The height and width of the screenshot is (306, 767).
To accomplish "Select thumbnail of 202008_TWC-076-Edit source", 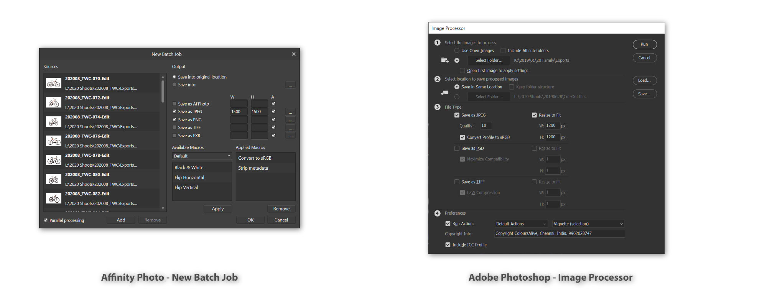I will (x=54, y=141).
